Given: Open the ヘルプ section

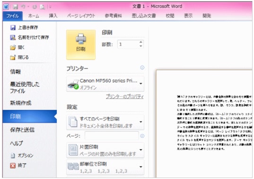Looking at the screenshot, I should click(x=17, y=143).
